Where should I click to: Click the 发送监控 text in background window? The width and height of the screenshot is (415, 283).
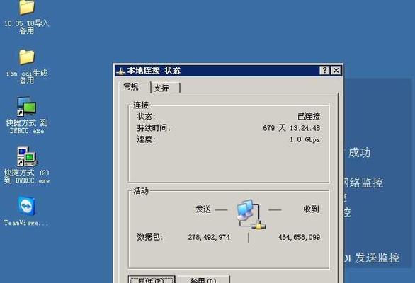click(377, 258)
